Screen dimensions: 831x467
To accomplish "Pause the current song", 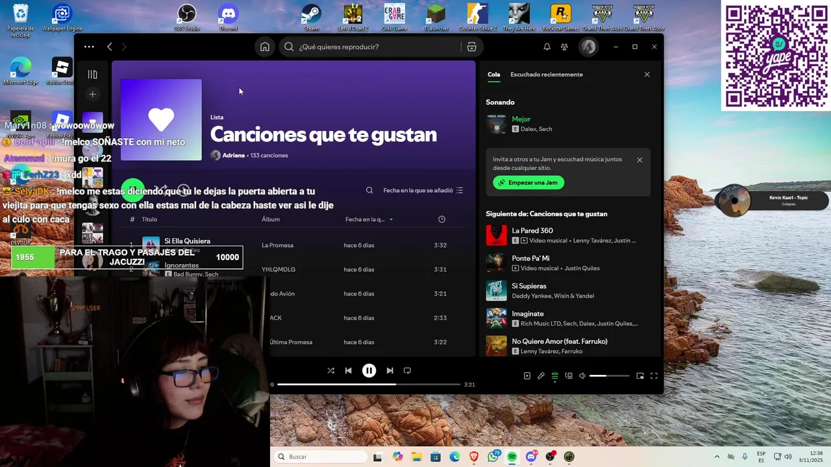I will coord(369,370).
